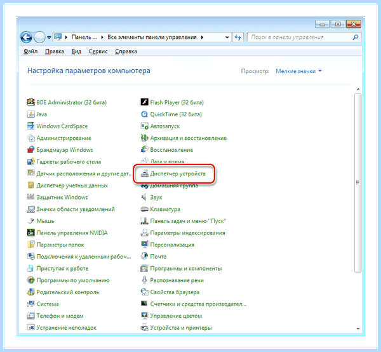The height and width of the screenshot is (352, 381).
Task: Open the Брандмауэр Windows icon
Action: [30, 150]
